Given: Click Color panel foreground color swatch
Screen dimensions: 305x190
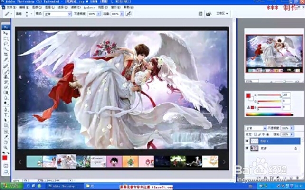Looking at the screenshot, I should 248,95.
